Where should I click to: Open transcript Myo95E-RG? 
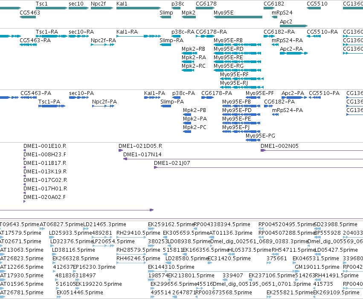coord(229,66)
